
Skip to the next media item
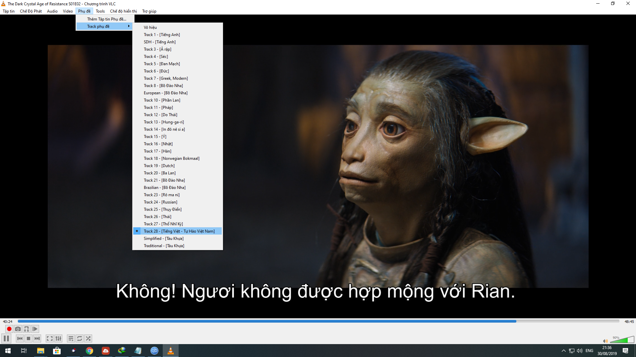click(x=37, y=338)
